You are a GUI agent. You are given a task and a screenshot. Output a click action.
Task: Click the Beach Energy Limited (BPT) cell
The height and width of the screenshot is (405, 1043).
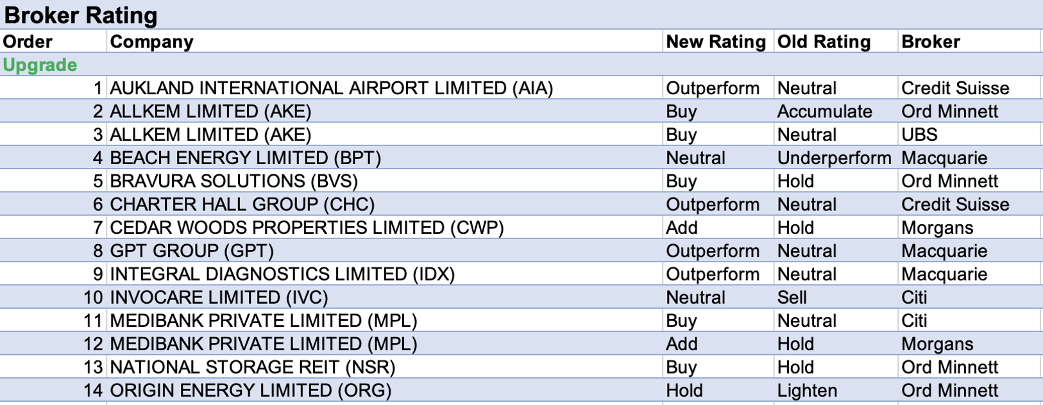pyautogui.click(x=245, y=158)
